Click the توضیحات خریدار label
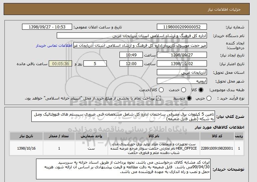The width and height of the screenshot is (257, 182). [228, 169]
